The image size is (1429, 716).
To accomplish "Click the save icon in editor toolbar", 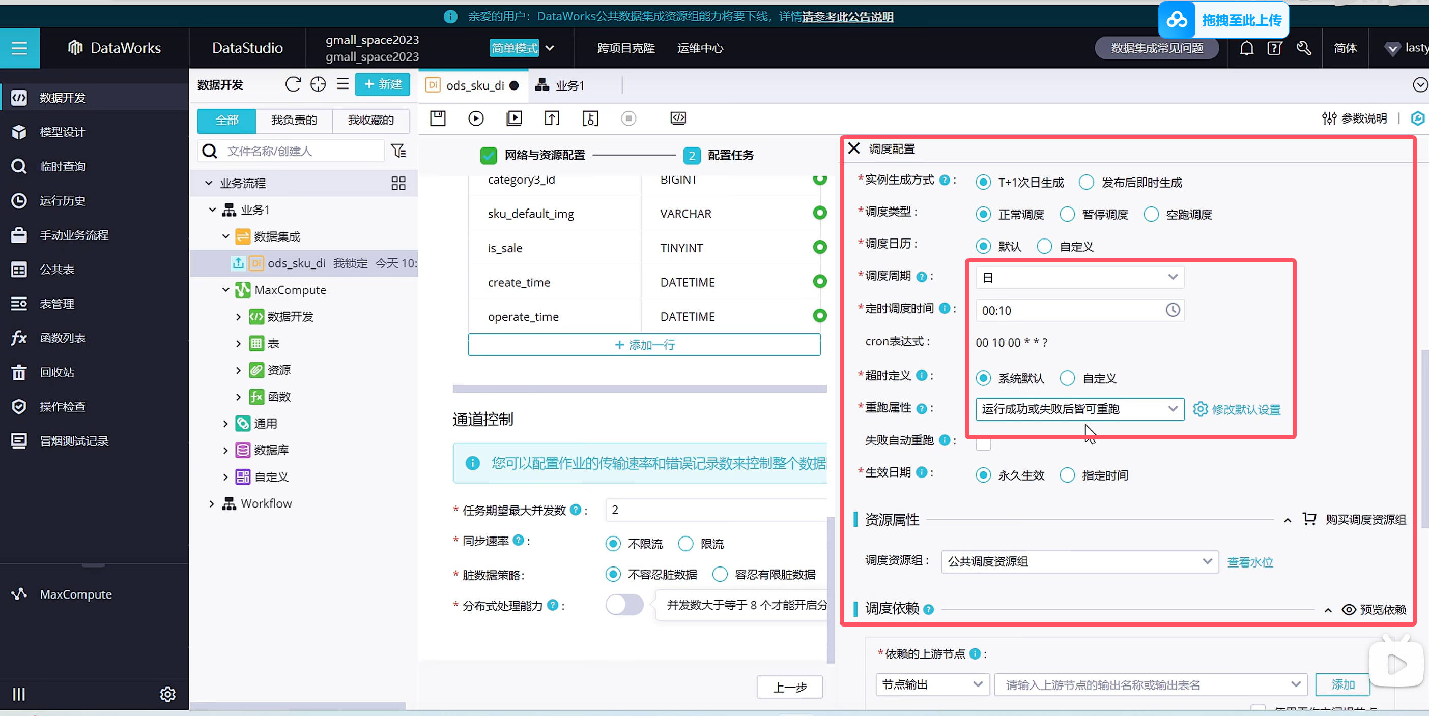I will (x=438, y=118).
